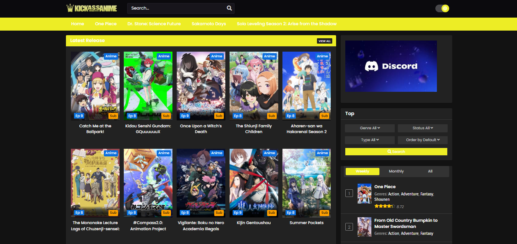Click the rank 1 number box

[349, 194]
